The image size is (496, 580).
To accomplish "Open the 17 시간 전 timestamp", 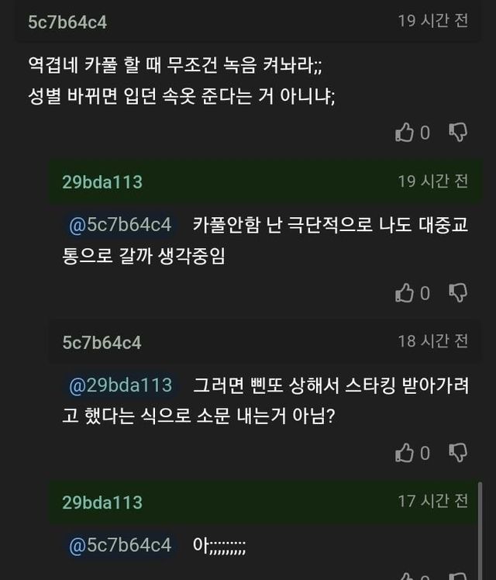I will (432, 501).
